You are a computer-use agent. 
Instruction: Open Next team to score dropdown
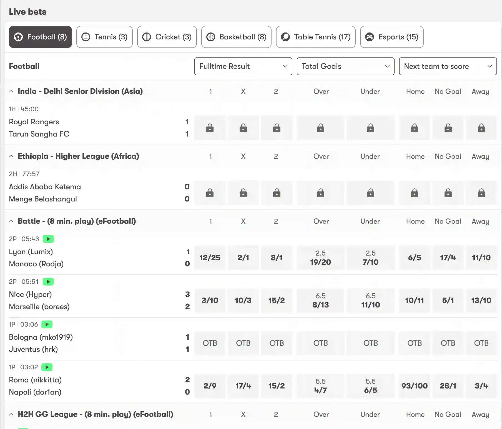448,66
